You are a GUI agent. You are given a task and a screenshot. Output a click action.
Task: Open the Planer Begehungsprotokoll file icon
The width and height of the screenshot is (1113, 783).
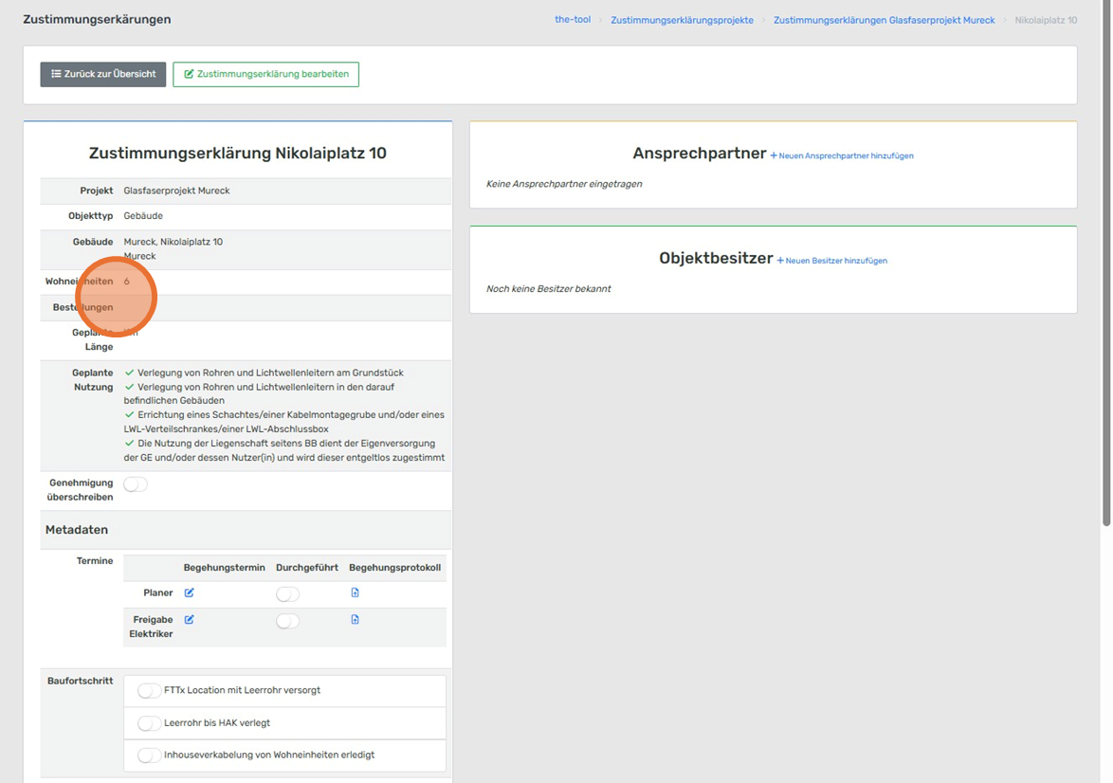click(x=355, y=593)
